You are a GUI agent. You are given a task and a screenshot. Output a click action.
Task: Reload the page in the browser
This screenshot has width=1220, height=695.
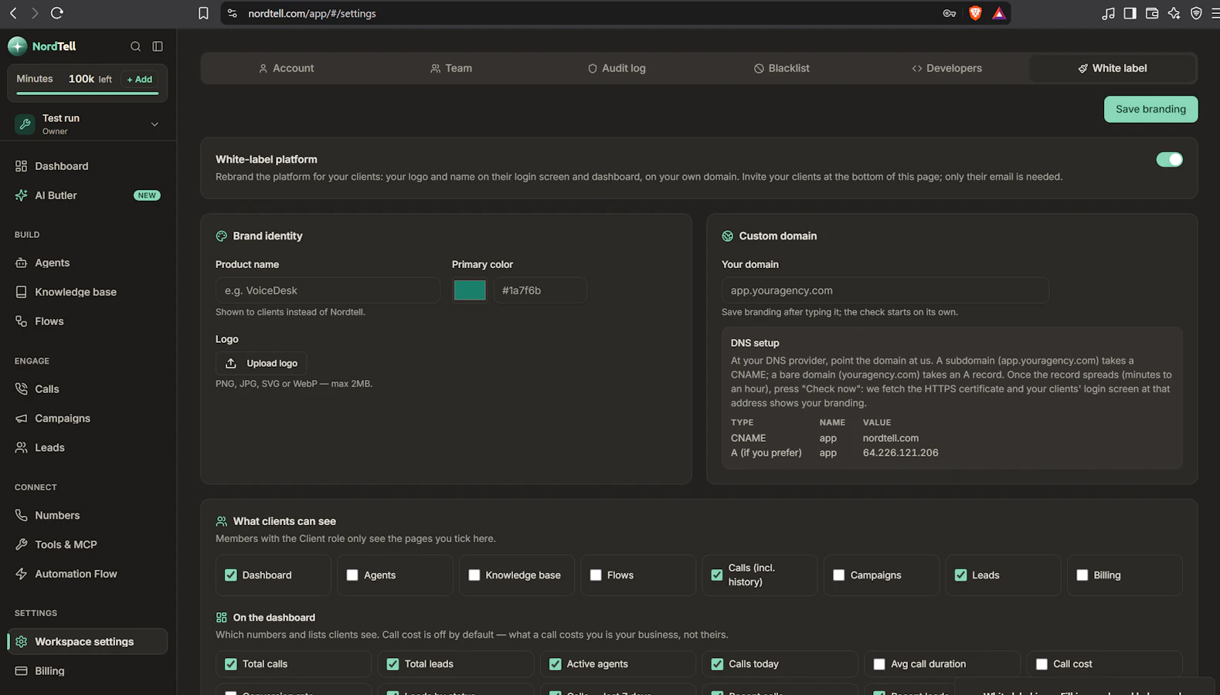pos(56,13)
